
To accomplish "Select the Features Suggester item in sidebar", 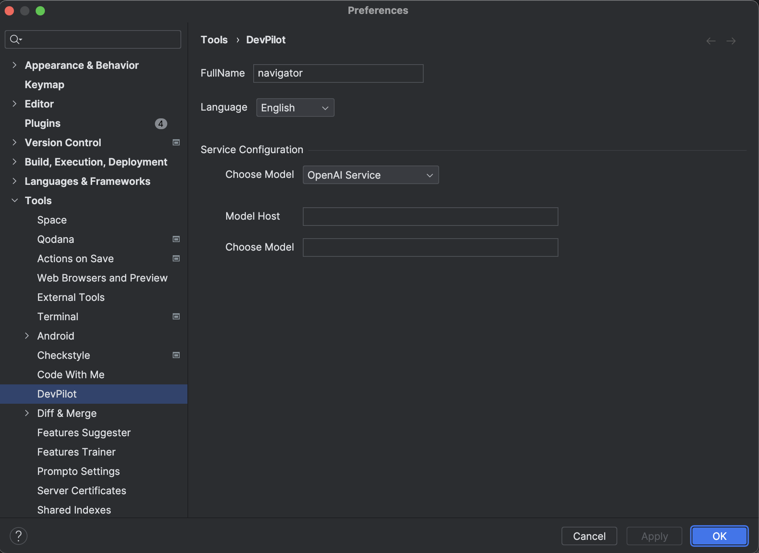I will click(83, 432).
